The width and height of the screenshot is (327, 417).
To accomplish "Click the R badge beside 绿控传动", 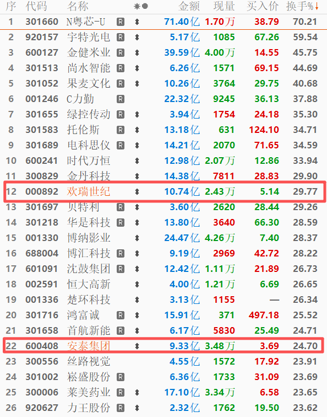I will coord(121,114).
